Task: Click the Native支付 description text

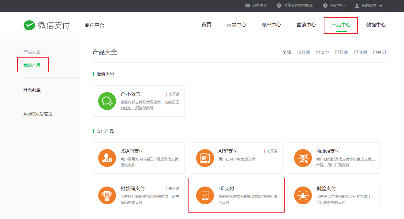Action: (x=346, y=162)
